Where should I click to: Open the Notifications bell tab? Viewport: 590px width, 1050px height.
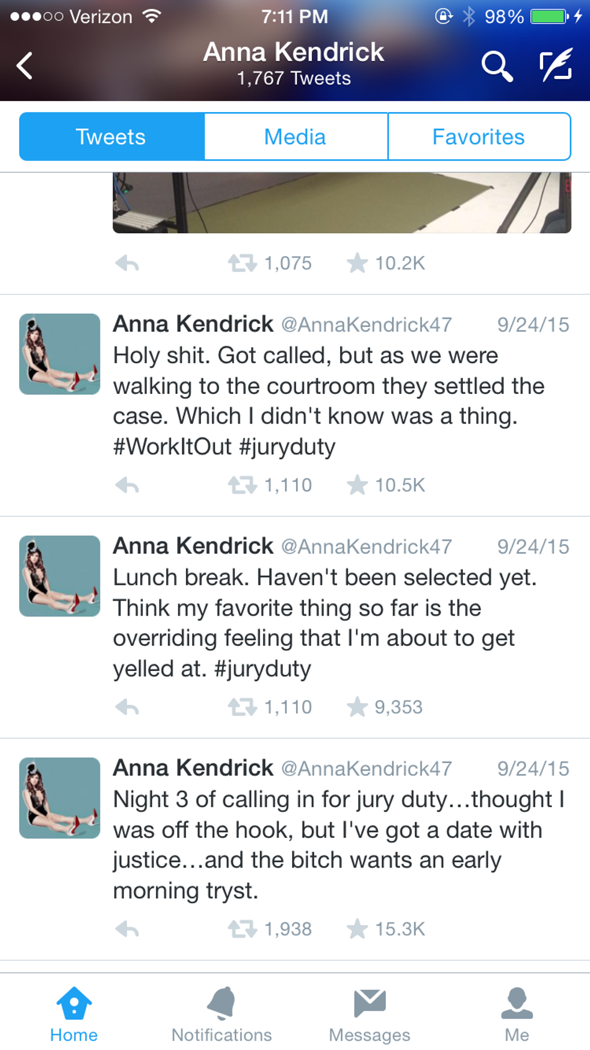(x=222, y=1014)
